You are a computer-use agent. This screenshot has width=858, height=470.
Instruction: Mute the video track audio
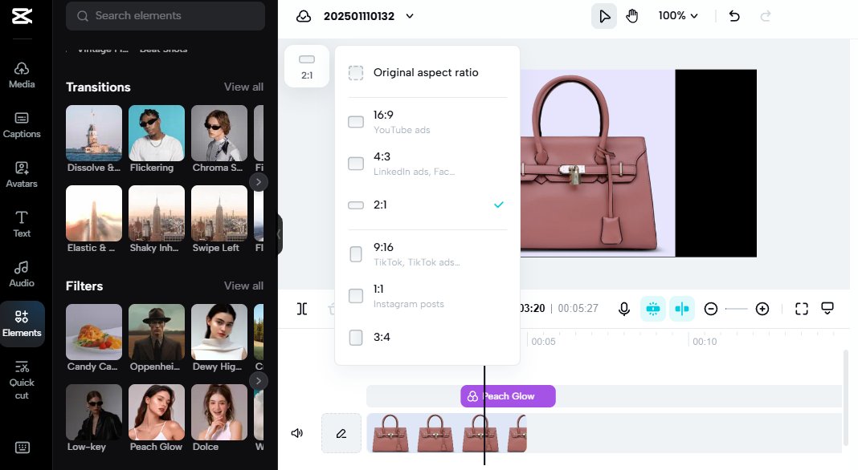click(x=297, y=433)
